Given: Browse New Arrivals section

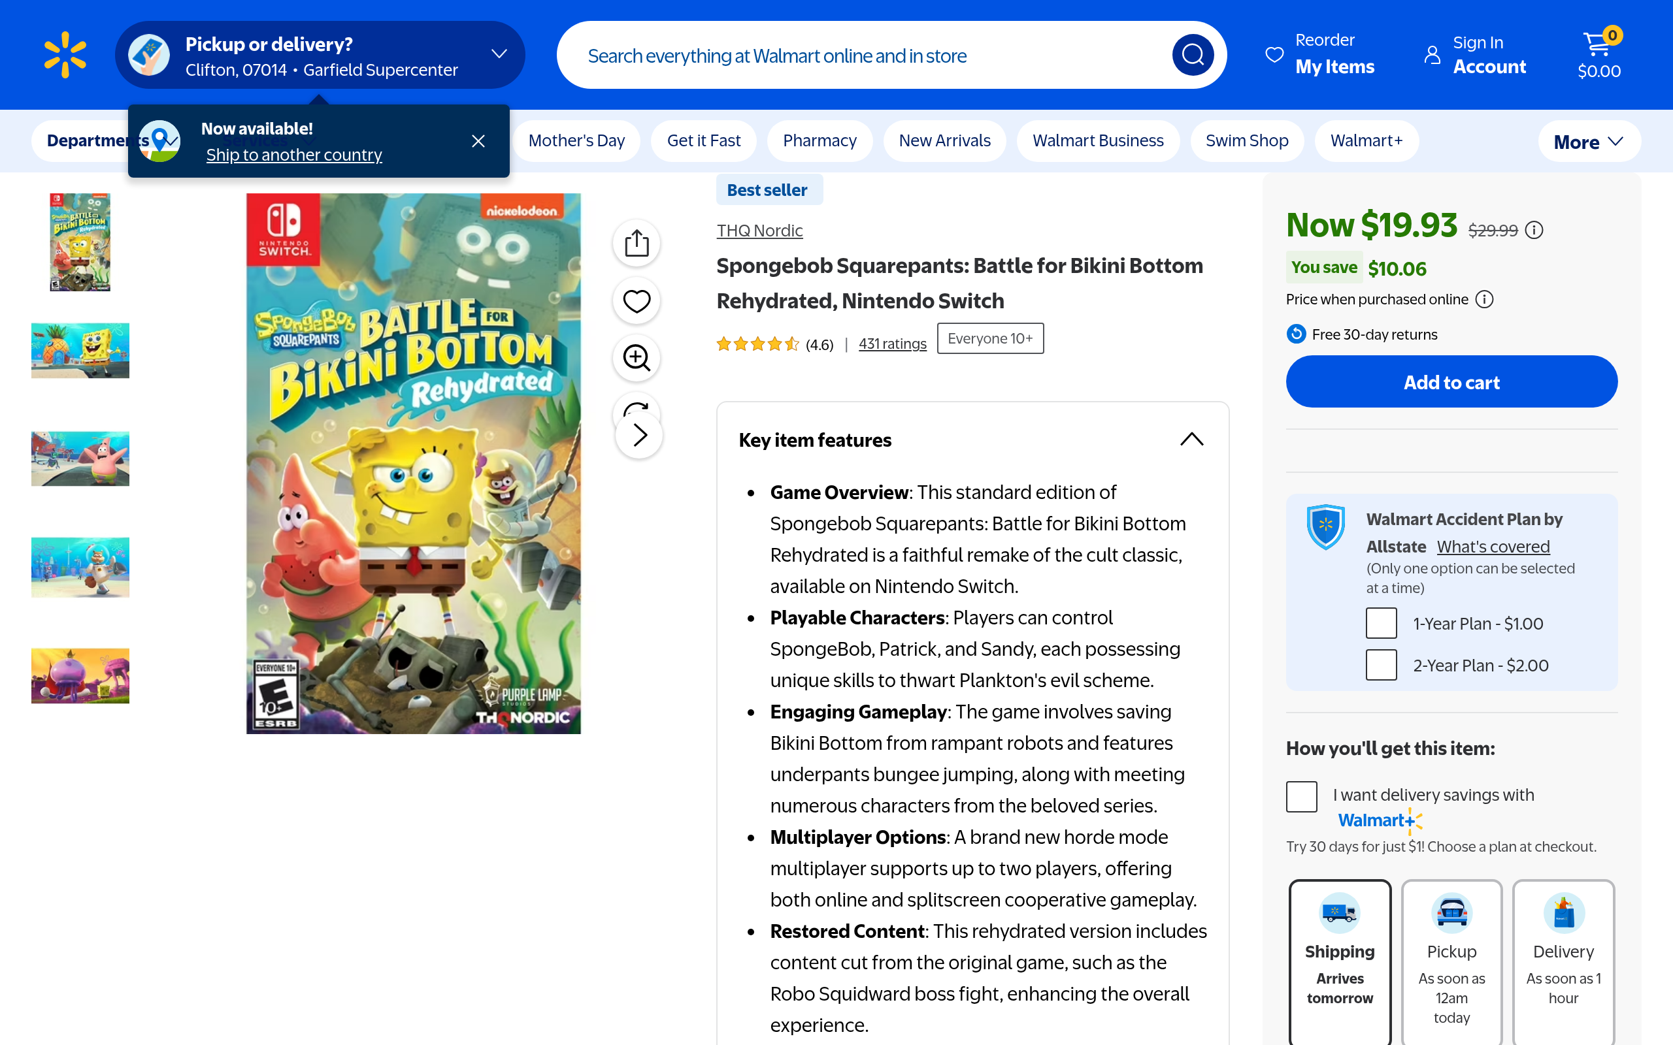Looking at the screenshot, I should click(x=944, y=141).
